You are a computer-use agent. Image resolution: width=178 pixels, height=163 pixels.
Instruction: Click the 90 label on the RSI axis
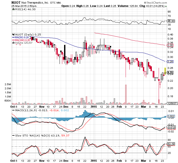pos(169,12)
